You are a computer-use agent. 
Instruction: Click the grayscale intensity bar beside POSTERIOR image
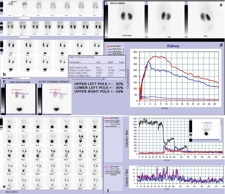106,20
